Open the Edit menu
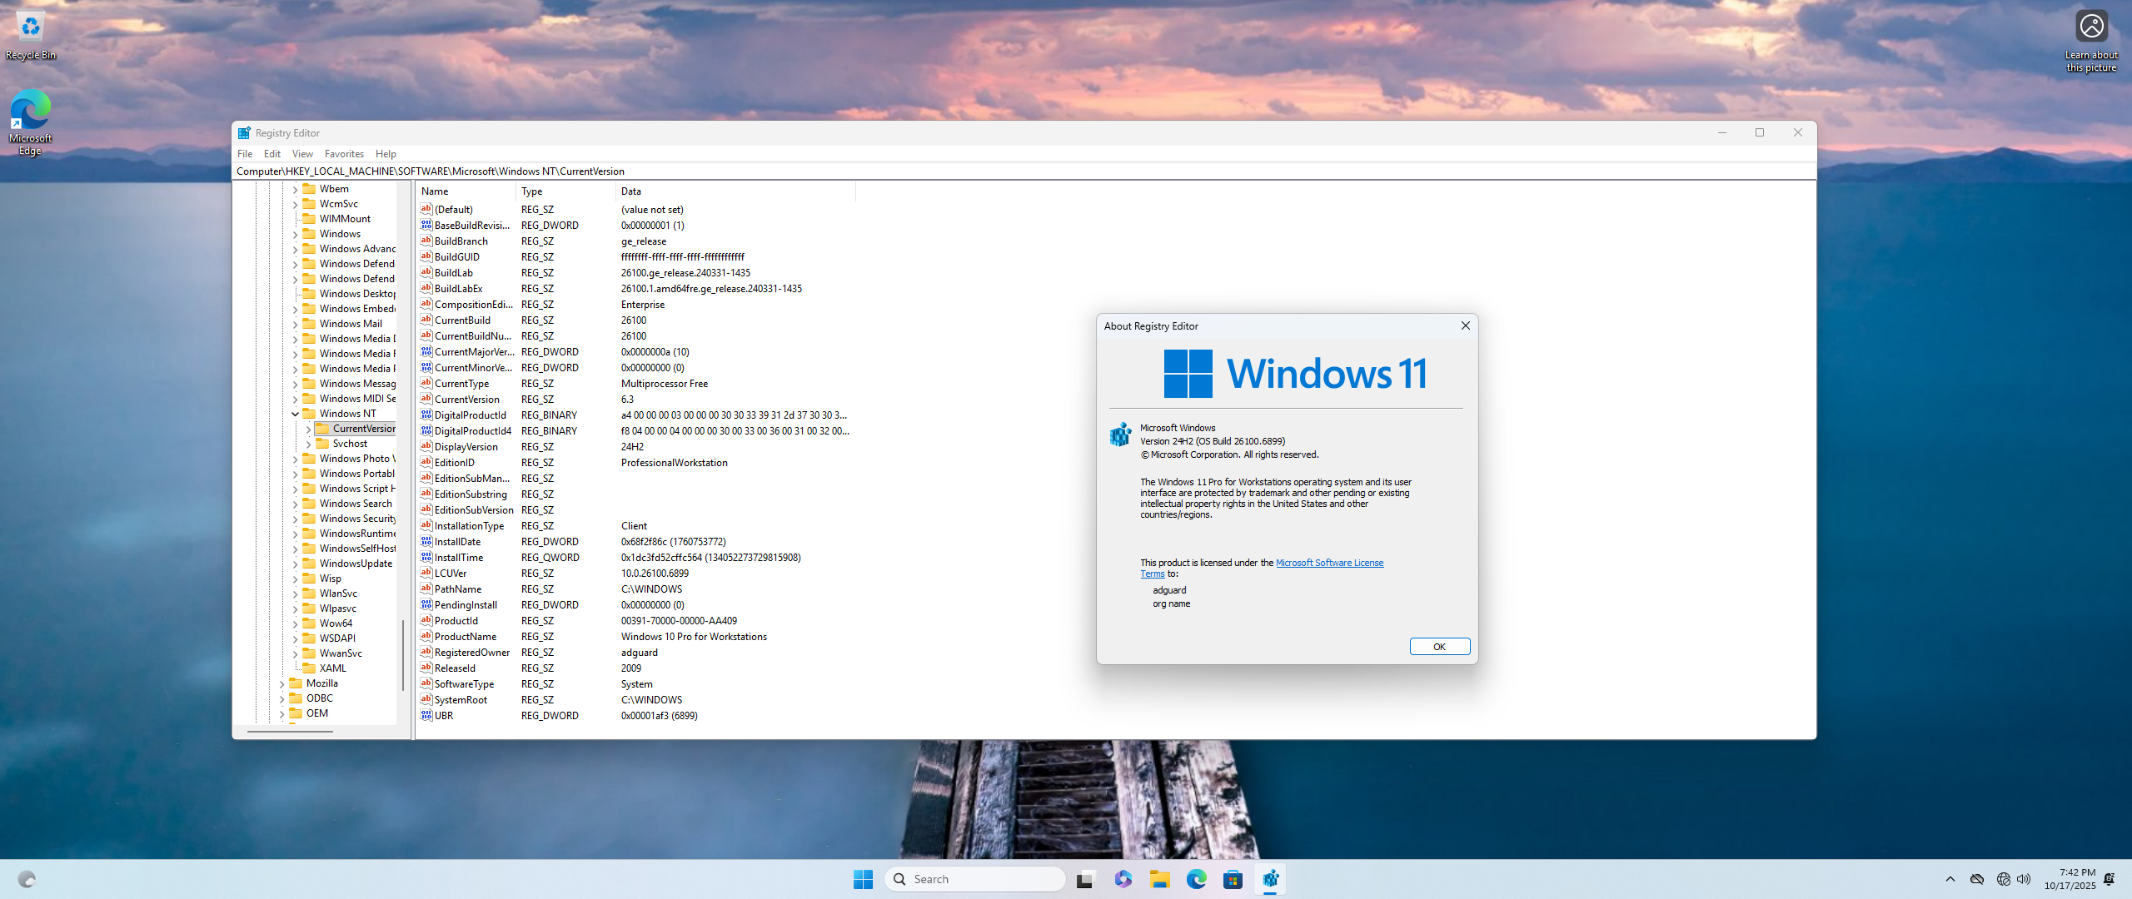The image size is (2132, 899). point(271,154)
